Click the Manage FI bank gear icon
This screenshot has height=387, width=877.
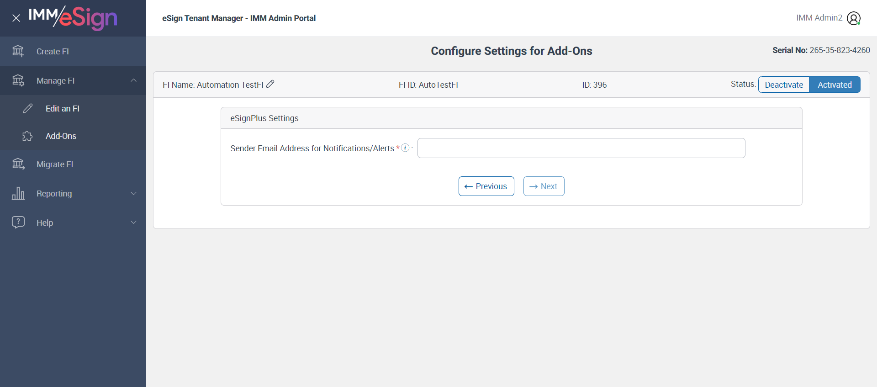pos(18,80)
